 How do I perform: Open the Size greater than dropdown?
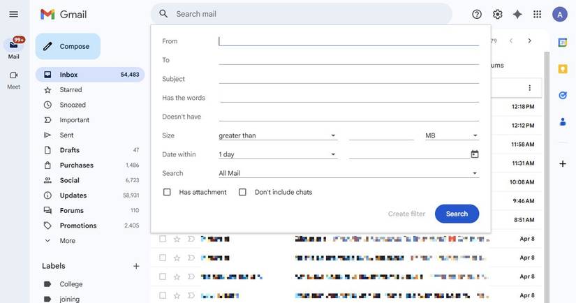278,135
